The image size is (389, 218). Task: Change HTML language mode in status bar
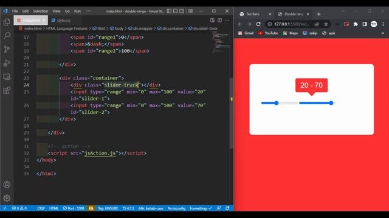[x=53, y=208]
